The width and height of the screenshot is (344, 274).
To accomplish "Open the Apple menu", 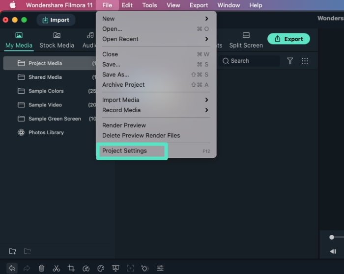I will [13, 5].
